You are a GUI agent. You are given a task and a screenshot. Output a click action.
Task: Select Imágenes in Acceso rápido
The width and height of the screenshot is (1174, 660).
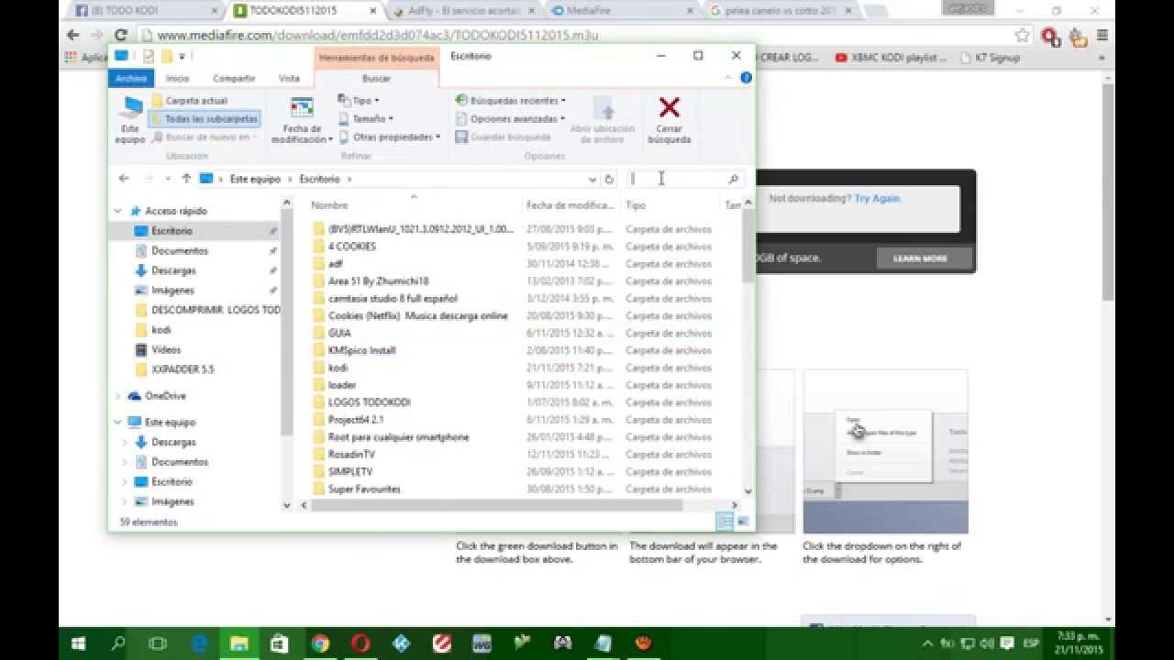pos(172,291)
